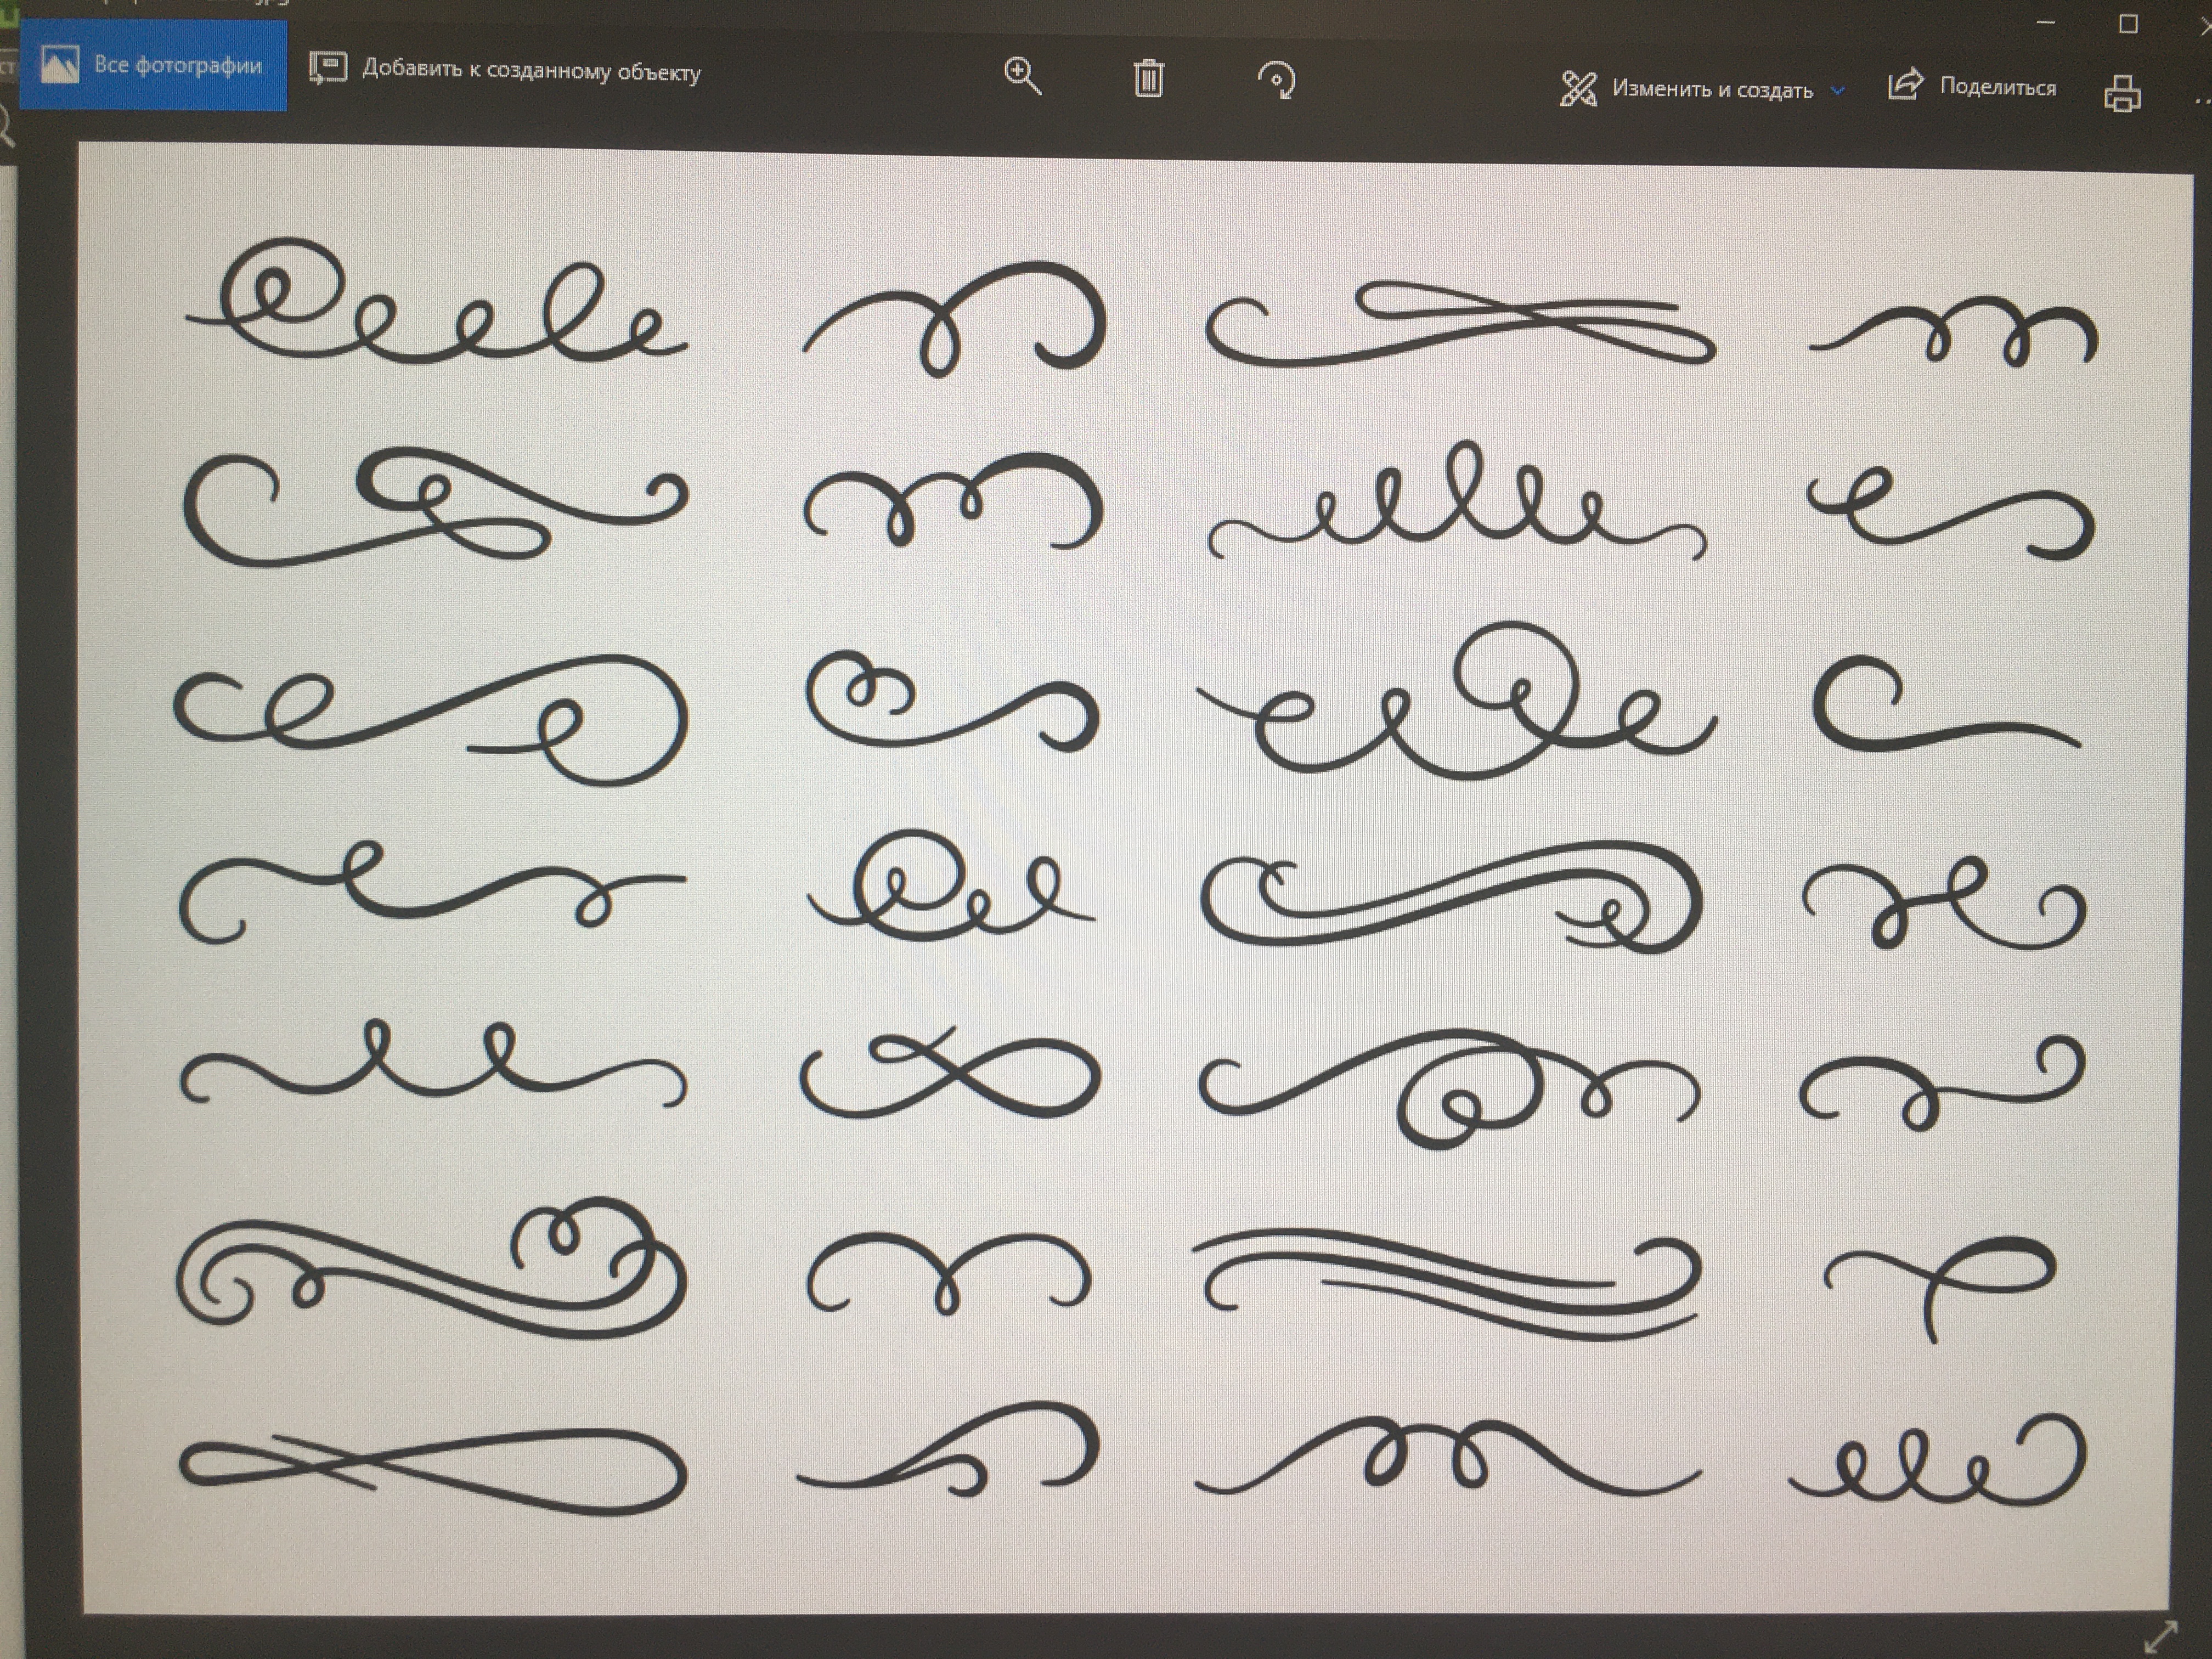Print the picture via printer icon
Viewport: 2212px width, 1659px height.
point(2122,94)
